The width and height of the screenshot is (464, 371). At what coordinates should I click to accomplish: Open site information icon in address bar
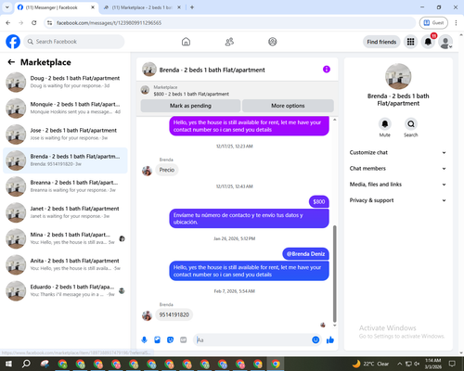49,23
